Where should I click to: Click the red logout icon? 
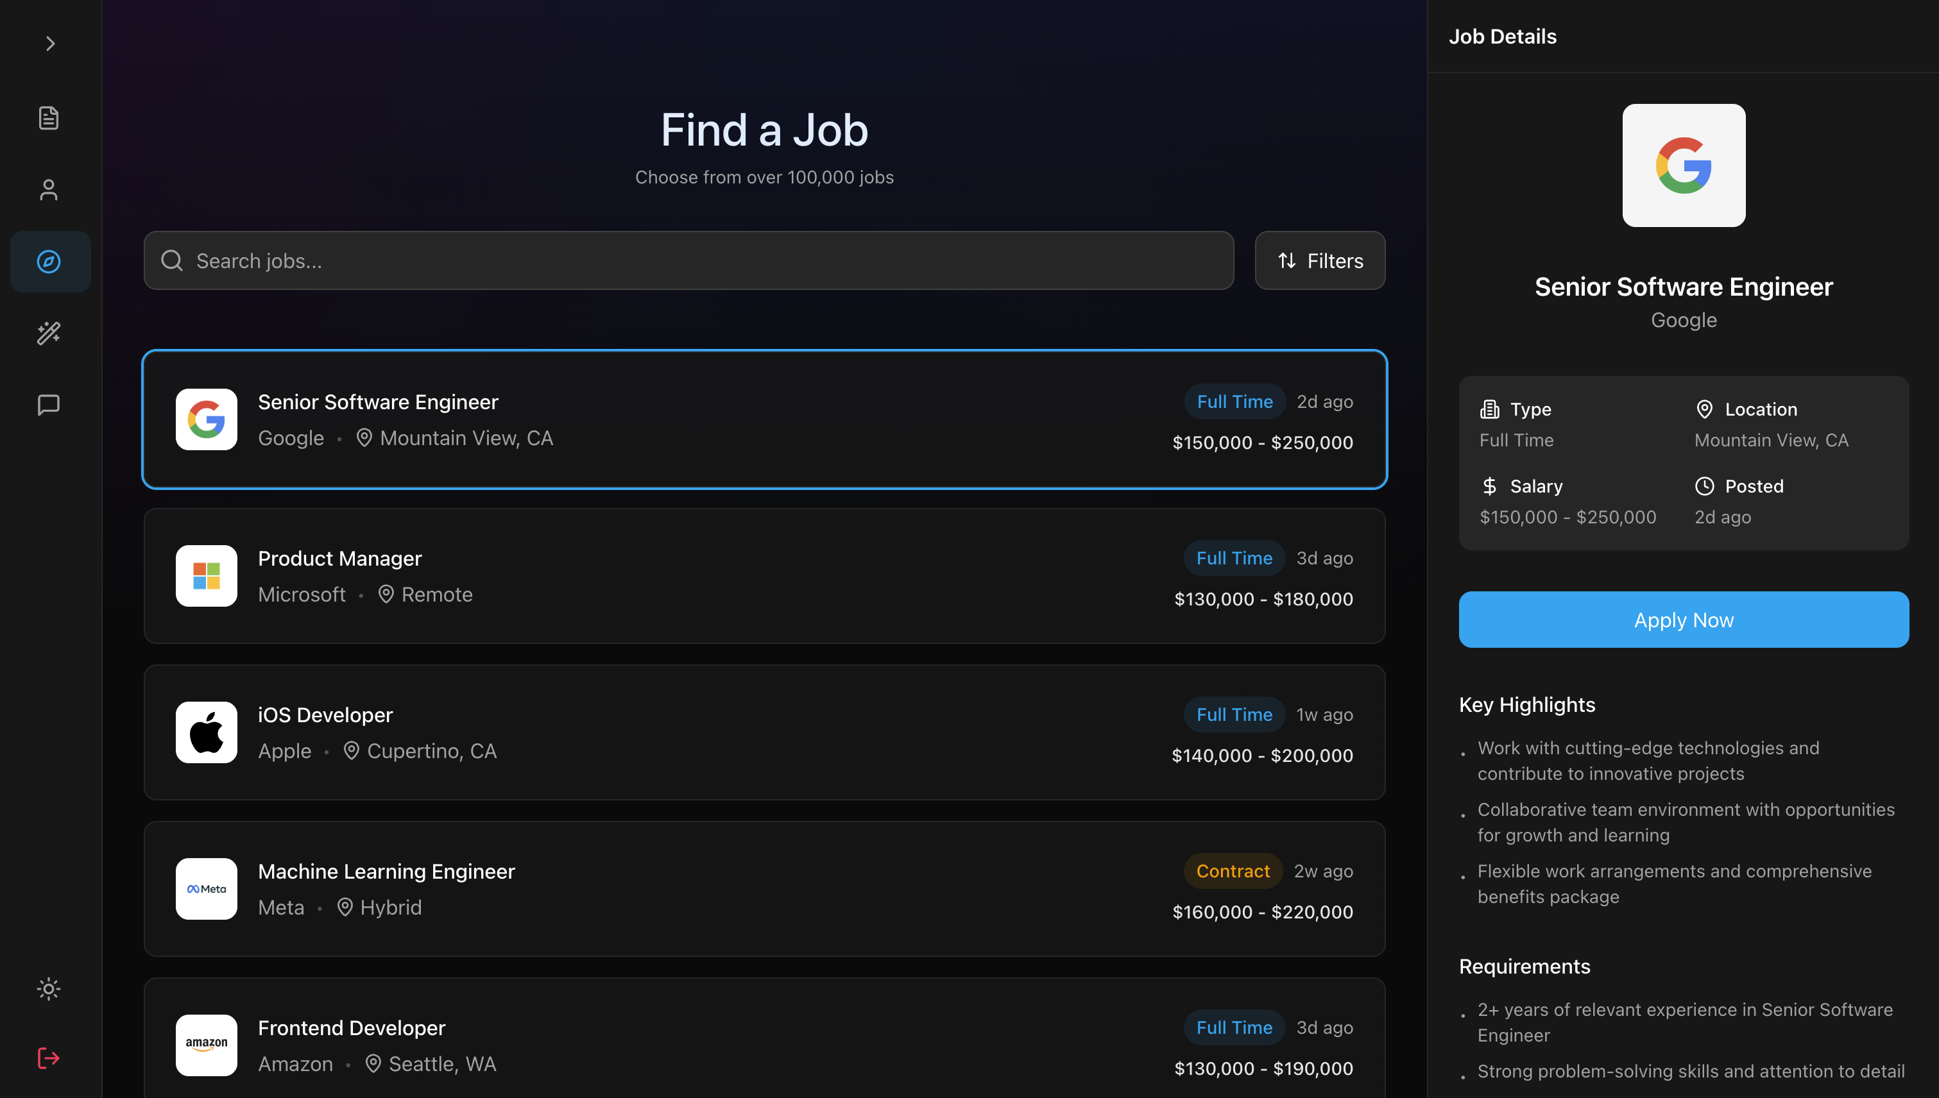(x=49, y=1058)
